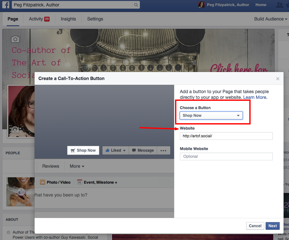Click the Website URL input field

point(226,136)
